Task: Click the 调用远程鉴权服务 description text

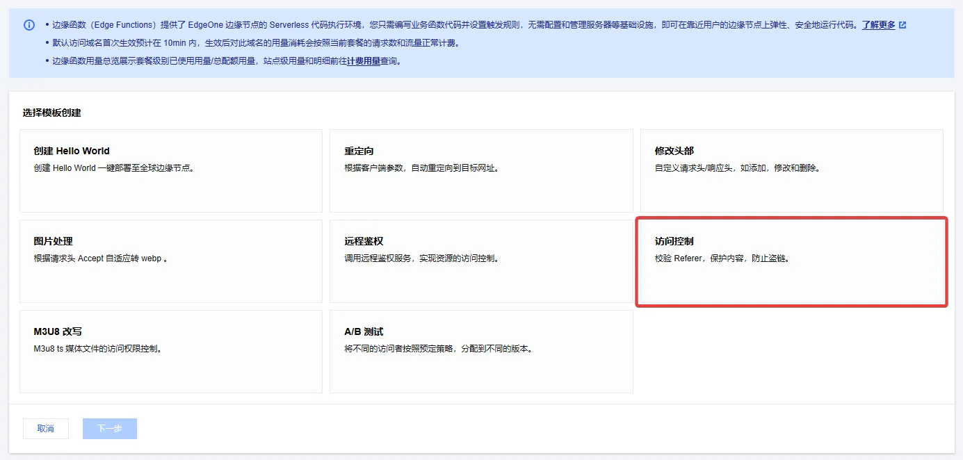Action: click(x=421, y=258)
